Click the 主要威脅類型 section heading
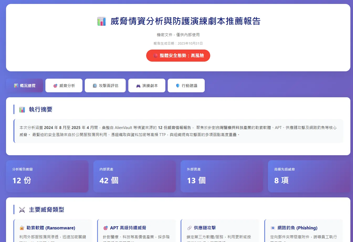The height and width of the screenshot is (242, 353). click(x=46, y=210)
